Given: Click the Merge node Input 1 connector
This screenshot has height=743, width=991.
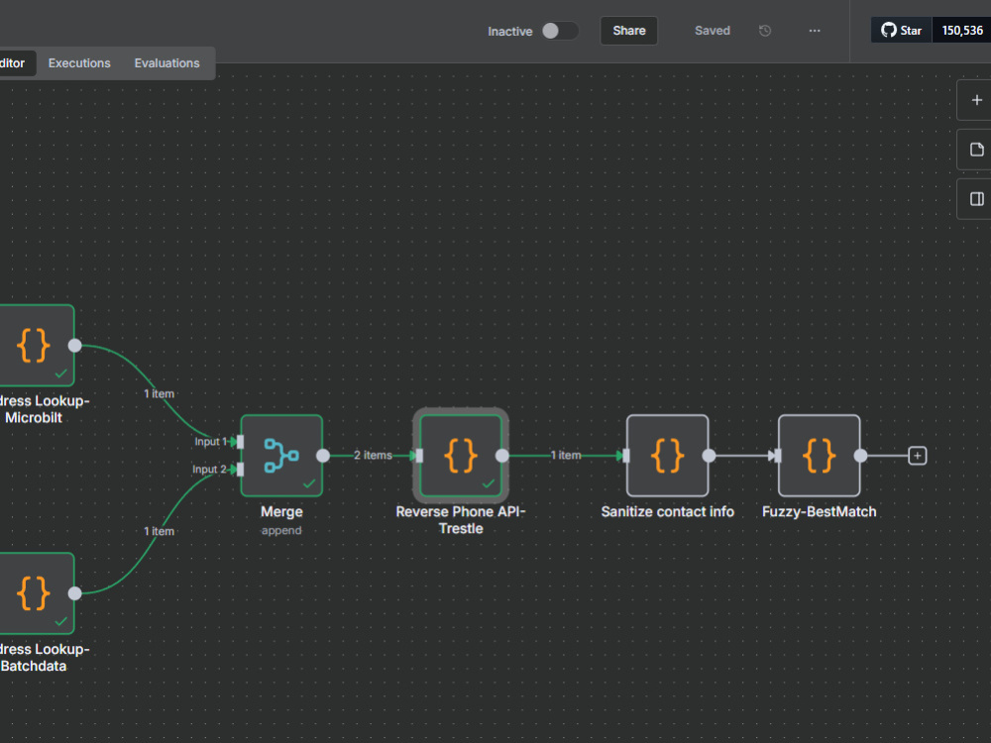Looking at the screenshot, I should point(240,442).
